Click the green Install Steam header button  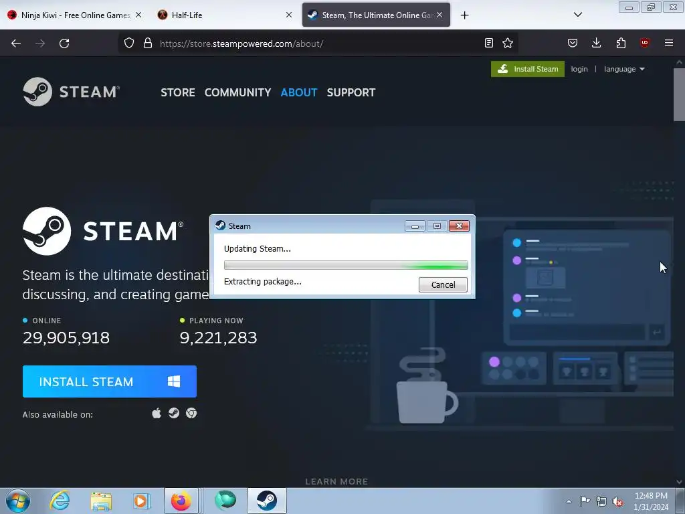527,69
